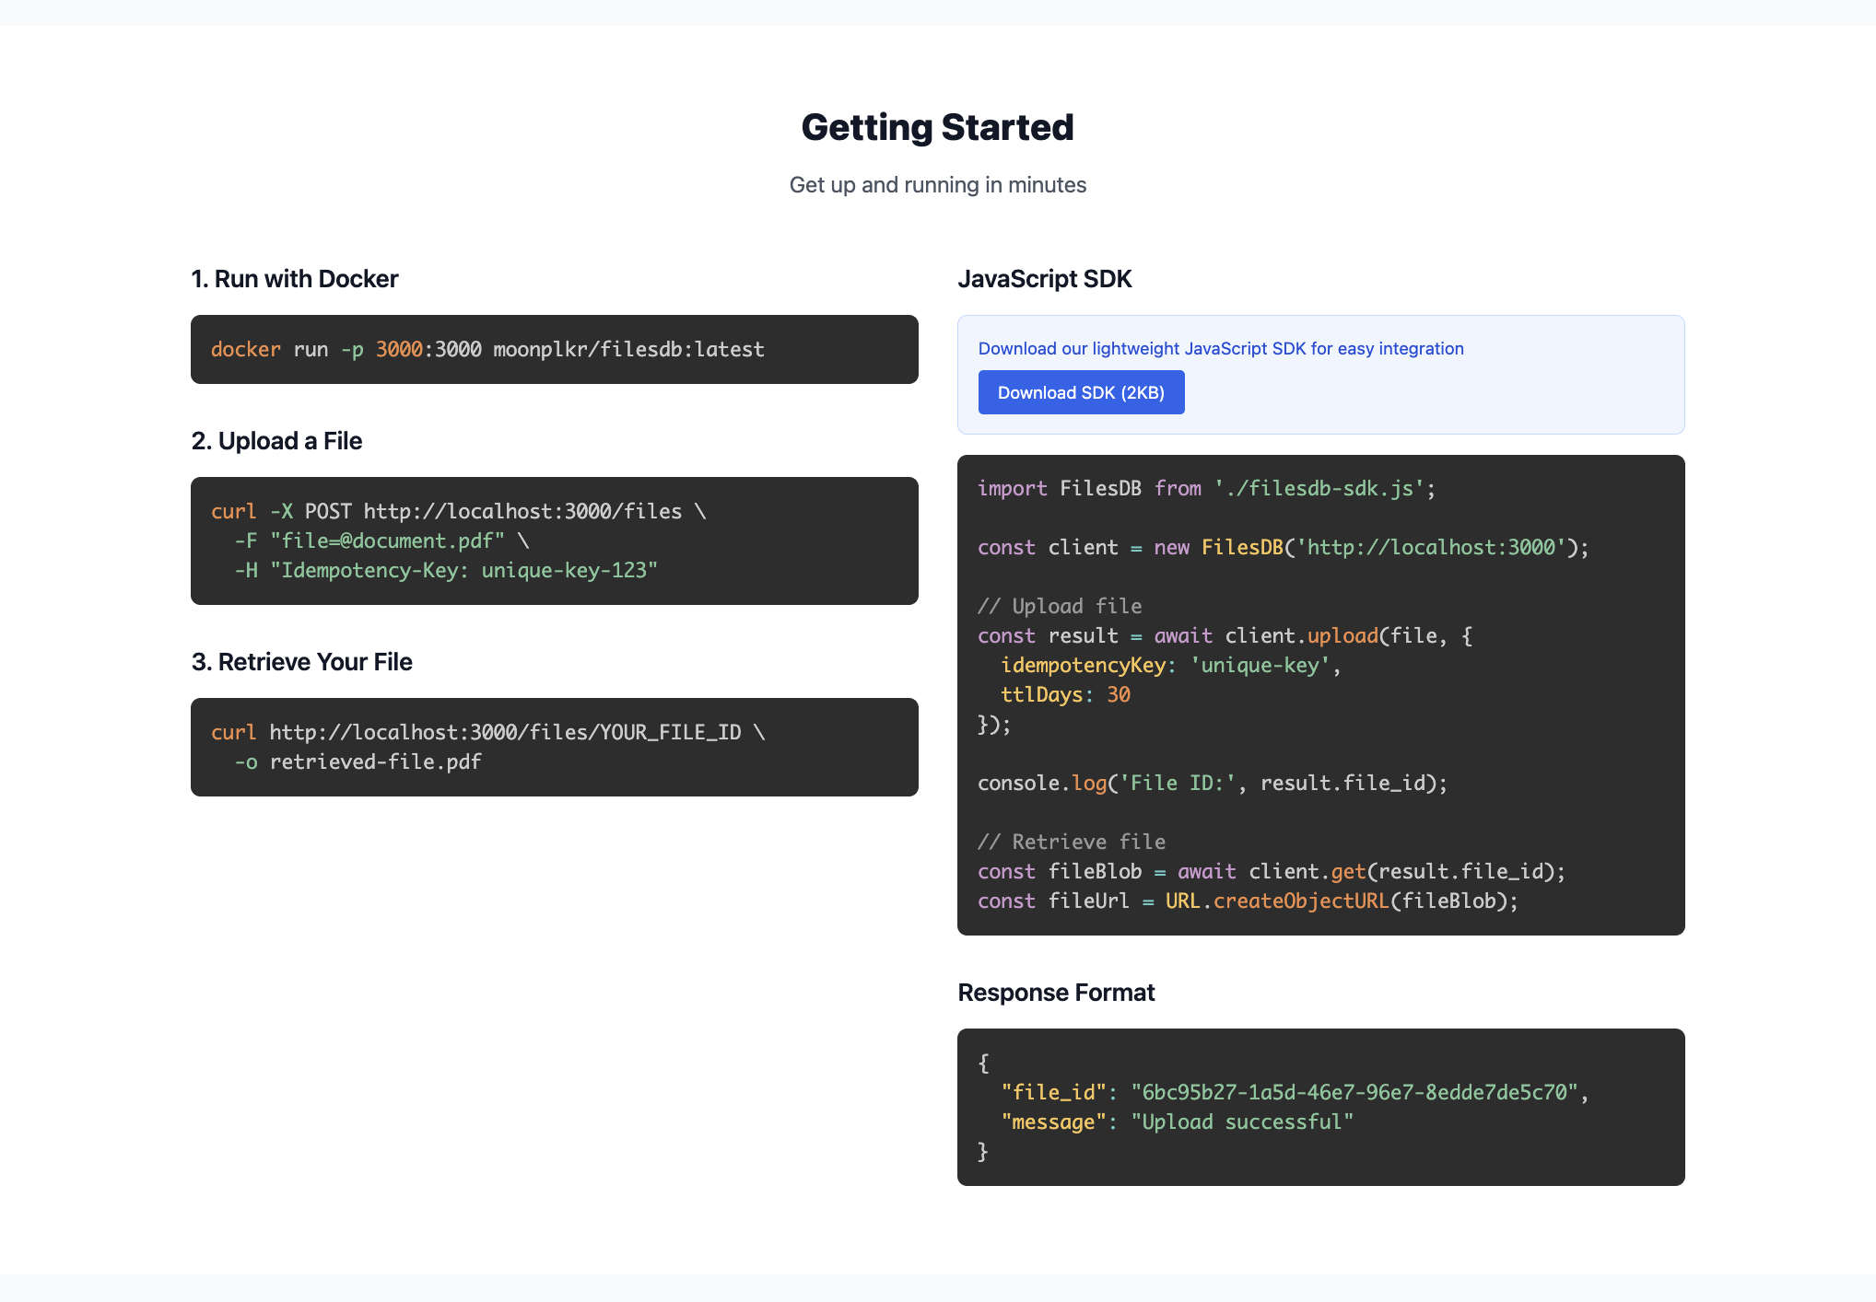The image size is (1876, 1302).
Task: Click the Download SDK (2KB) button
Action: 1081,392
